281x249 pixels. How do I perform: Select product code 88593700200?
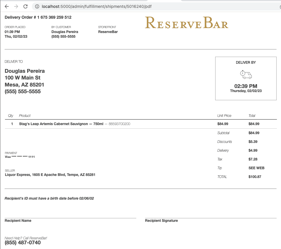(119, 124)
